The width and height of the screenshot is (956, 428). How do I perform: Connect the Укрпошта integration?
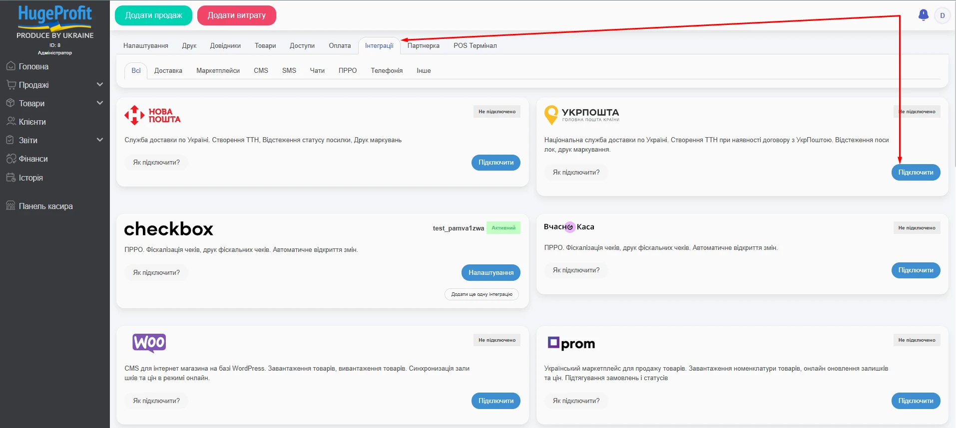[x=916, y=172]
